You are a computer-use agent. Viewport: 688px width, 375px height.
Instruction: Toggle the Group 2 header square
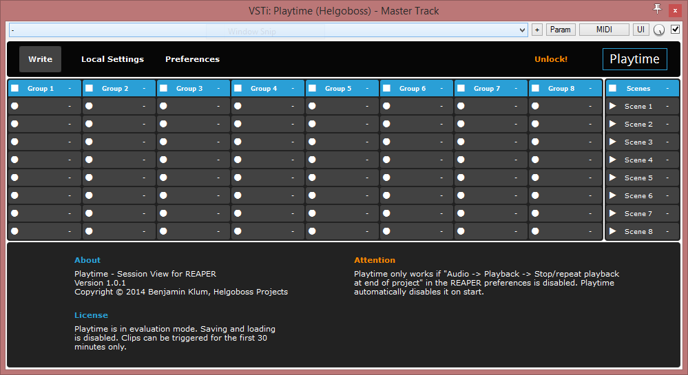(89, 88)
